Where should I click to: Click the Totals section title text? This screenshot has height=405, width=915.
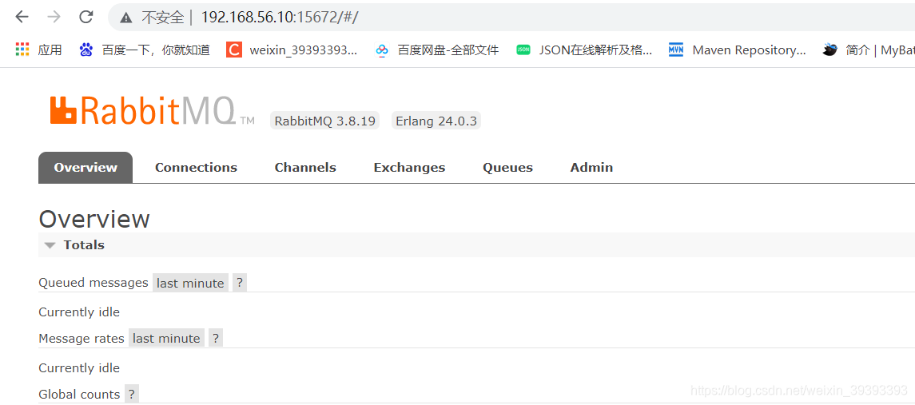point(84,245)
